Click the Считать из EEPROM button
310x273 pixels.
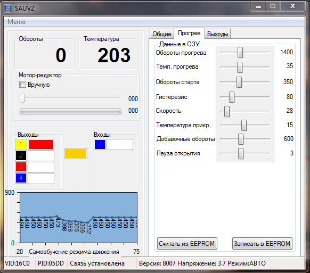coord(187,244)
